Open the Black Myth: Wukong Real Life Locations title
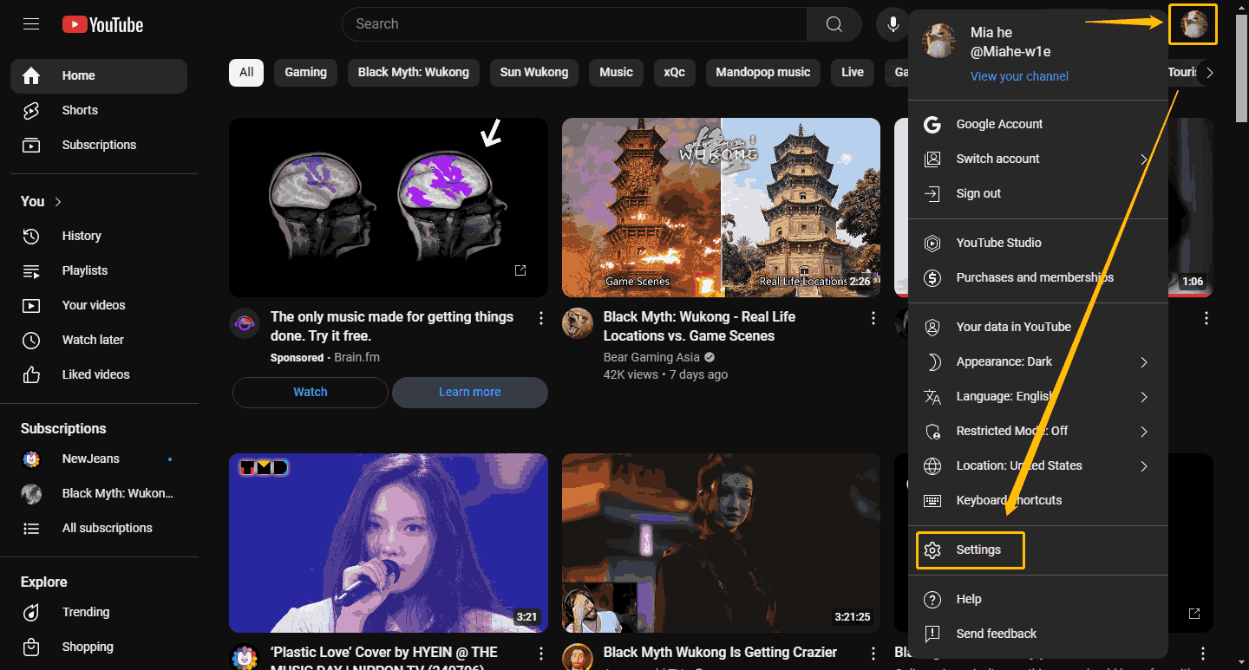This screenshot has height=670, width=1249. [699, 327]
